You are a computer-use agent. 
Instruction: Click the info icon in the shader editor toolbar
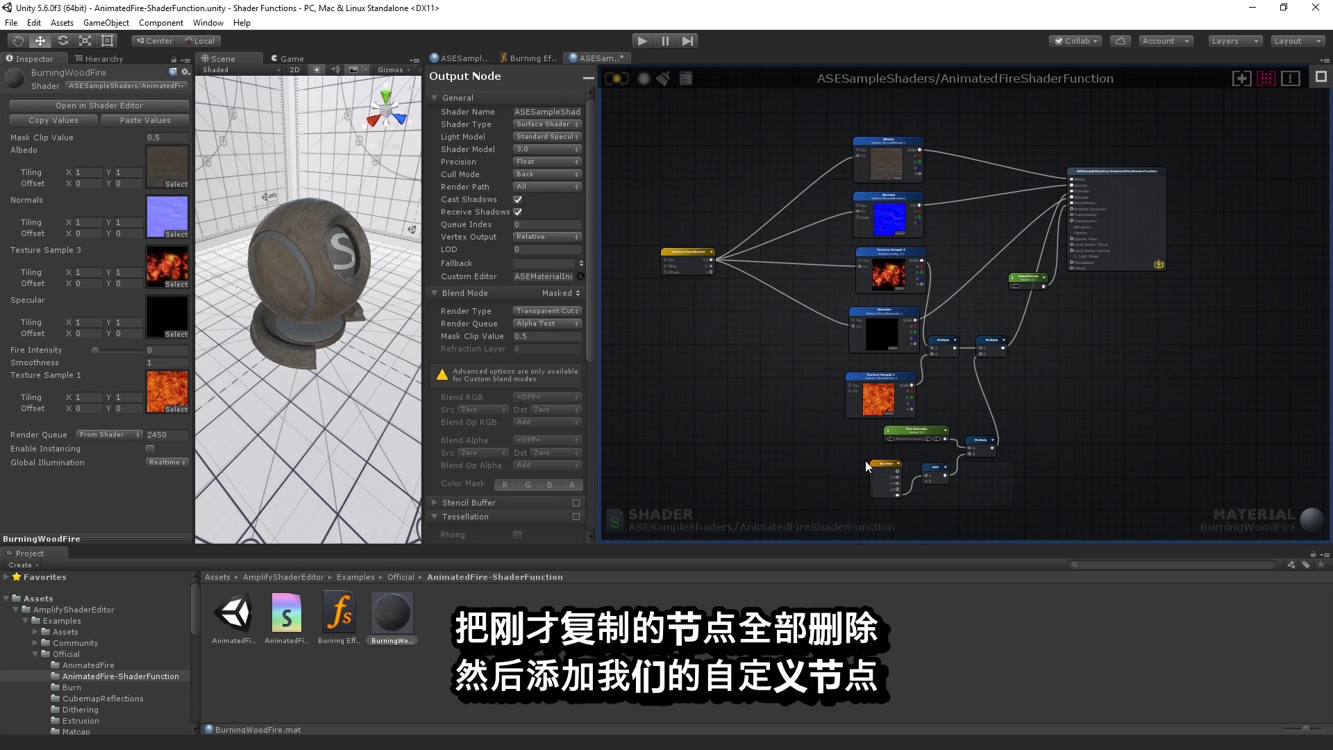coord(1291,78)
